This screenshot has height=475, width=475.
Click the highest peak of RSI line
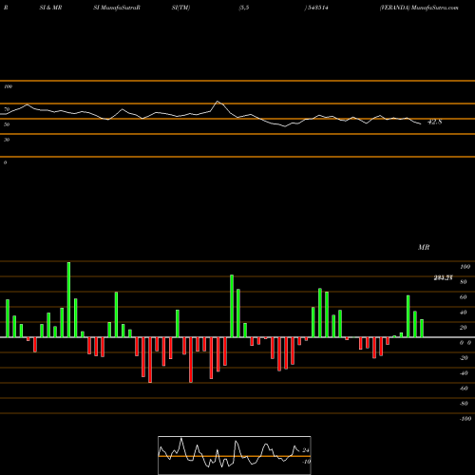click(x=218, y=102)
